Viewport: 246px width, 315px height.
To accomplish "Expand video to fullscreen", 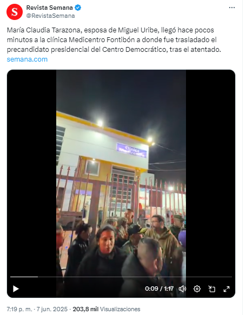I will (227, 289).
